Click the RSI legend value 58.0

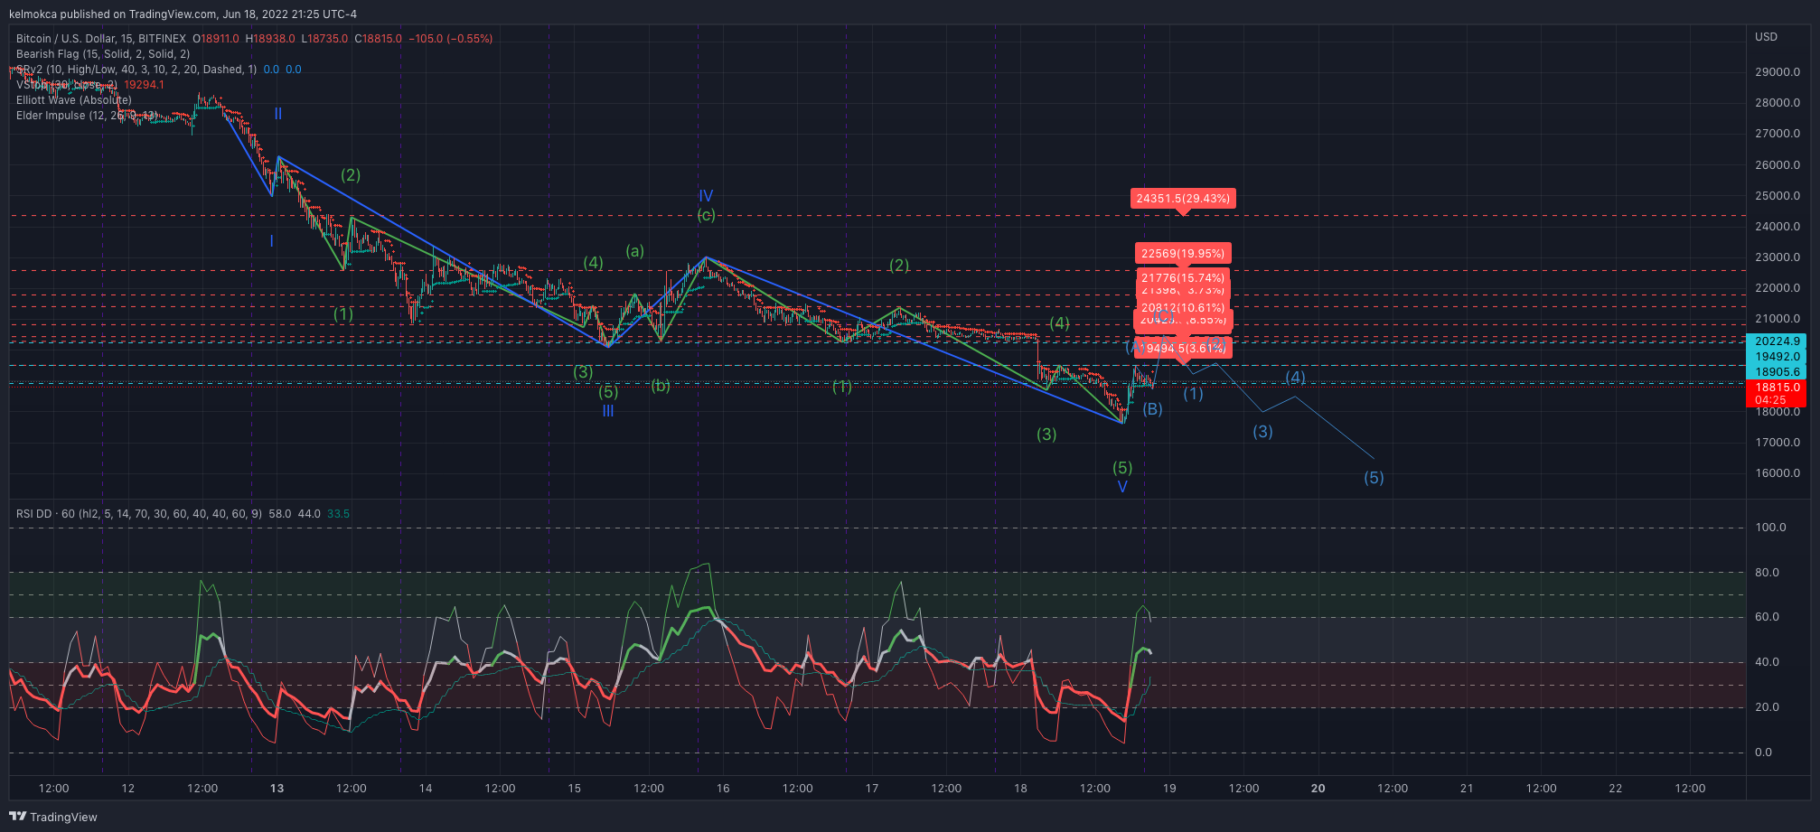(280, 514)
